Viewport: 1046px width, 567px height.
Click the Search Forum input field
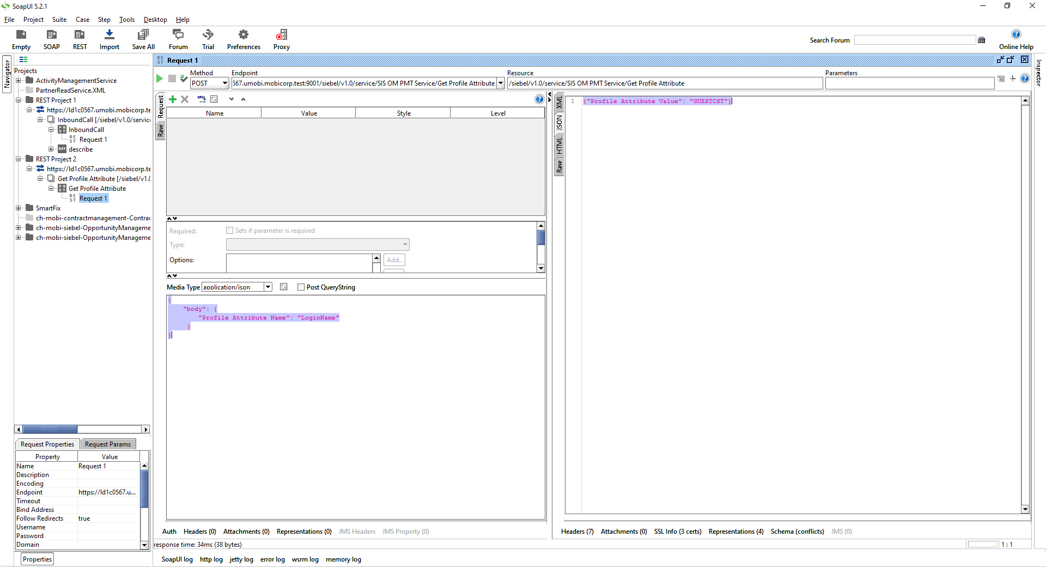pos(915,40)
